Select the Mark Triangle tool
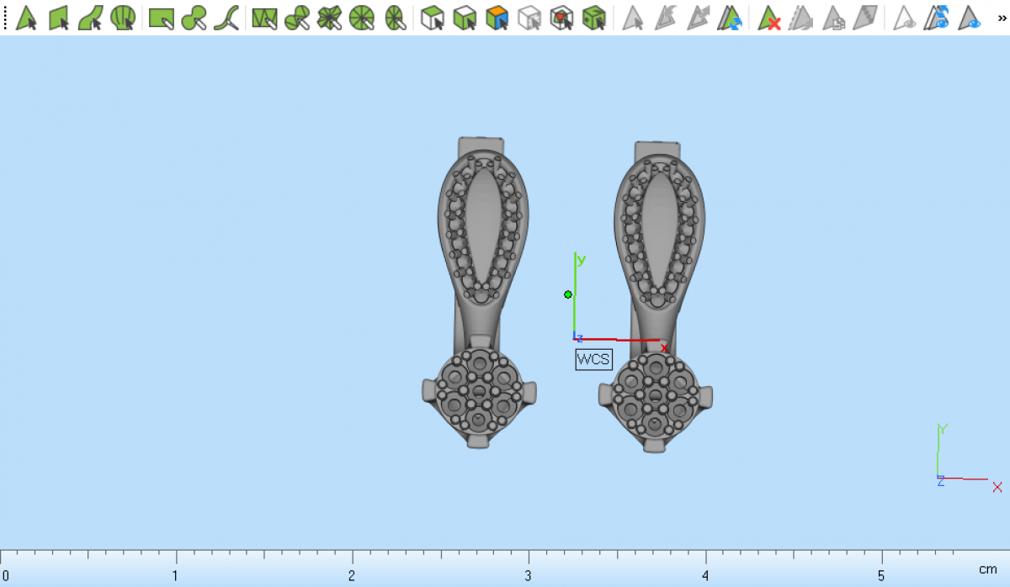This screenshot has width=1010, height=587. pyautogui.click(x=27, y=18)
